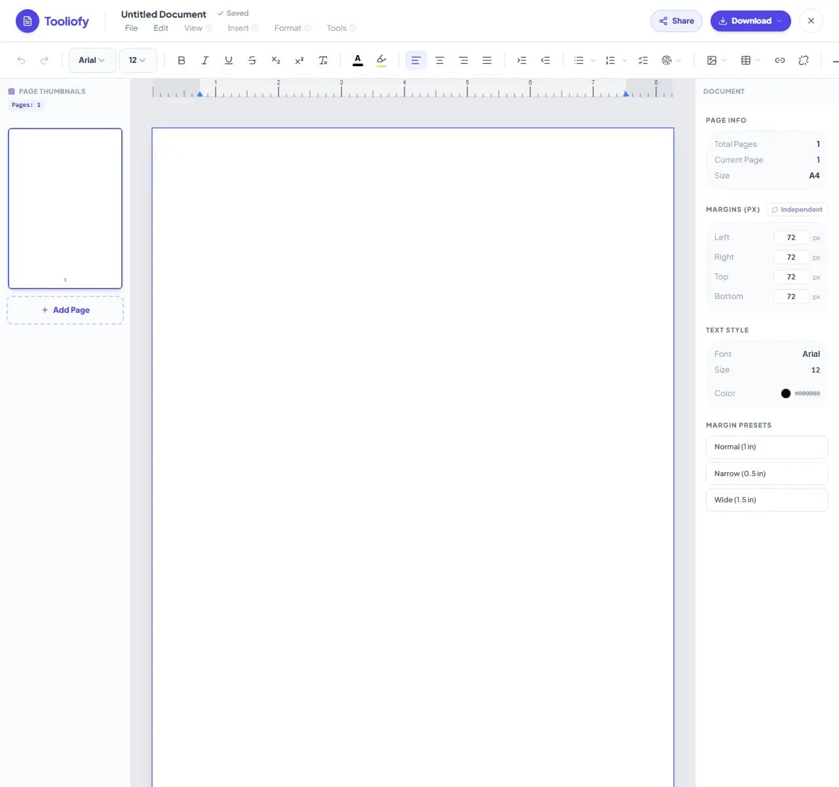
Task: Click the Add Page button
Action: (65, 310)
